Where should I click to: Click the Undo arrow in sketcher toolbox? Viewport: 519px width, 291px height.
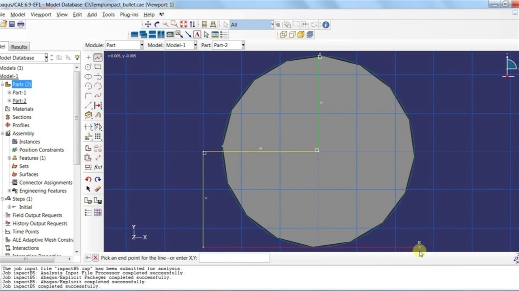pyautogui.click(x=88, y=179)
